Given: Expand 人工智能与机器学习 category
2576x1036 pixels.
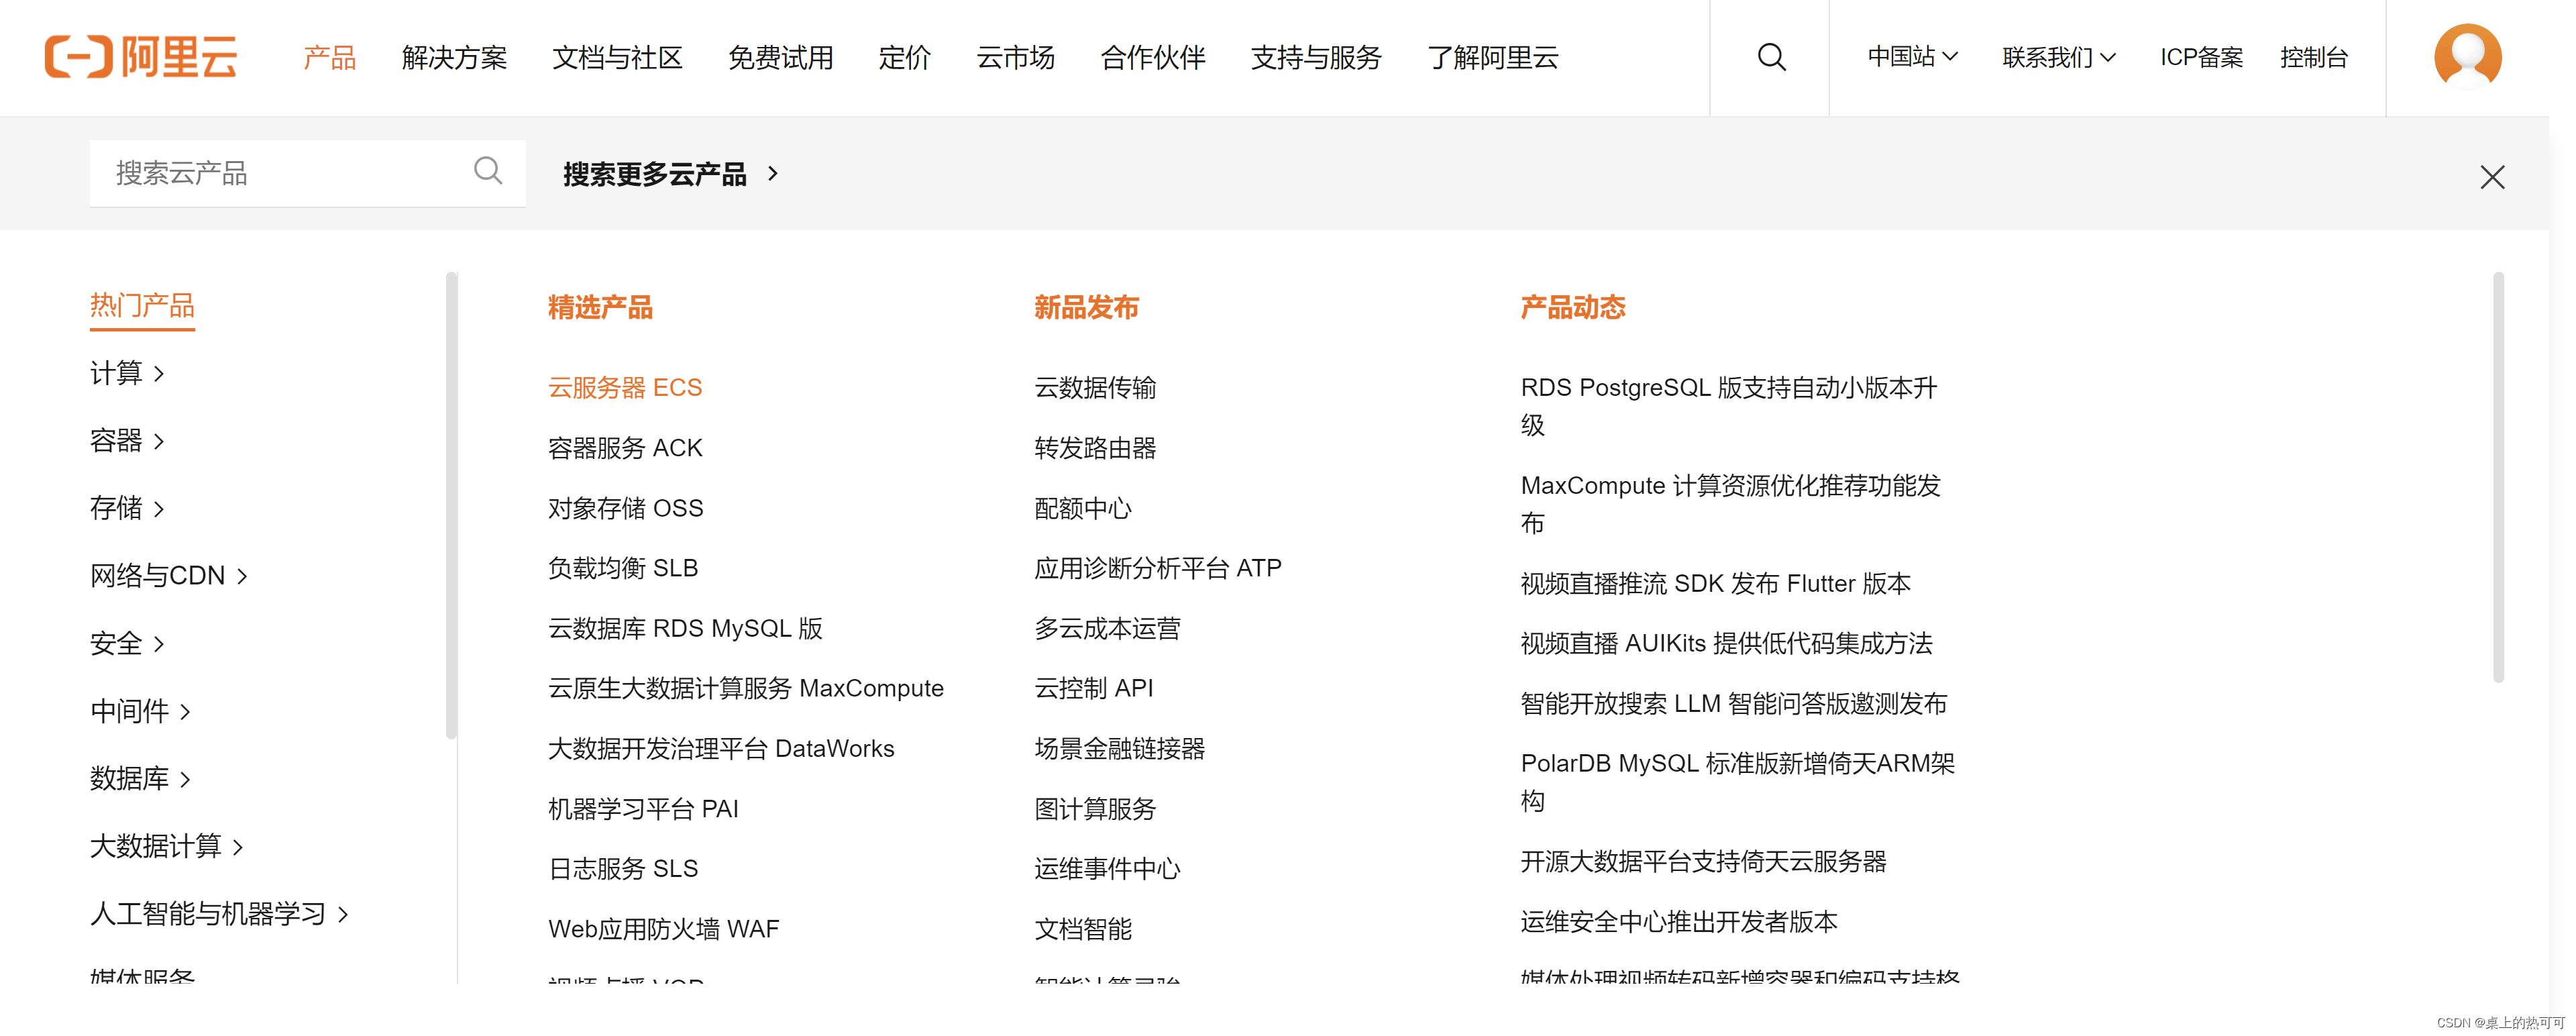Looking at the screenshot, I should click(219, 914).
